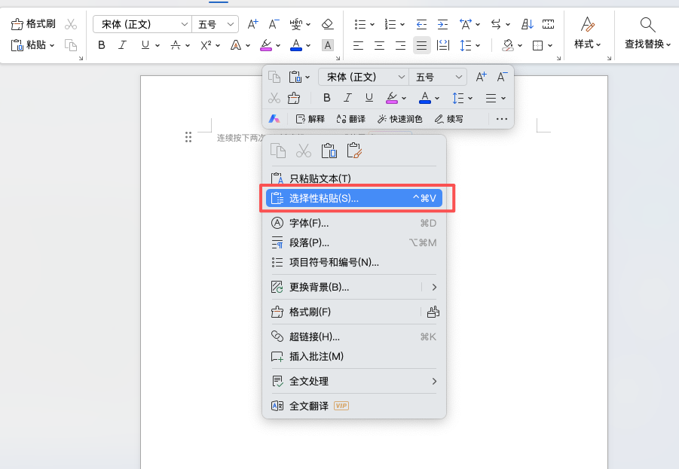Toggle bold formatting
The width and height of the screenshot is (679, 469).
(x=102, y=45)
